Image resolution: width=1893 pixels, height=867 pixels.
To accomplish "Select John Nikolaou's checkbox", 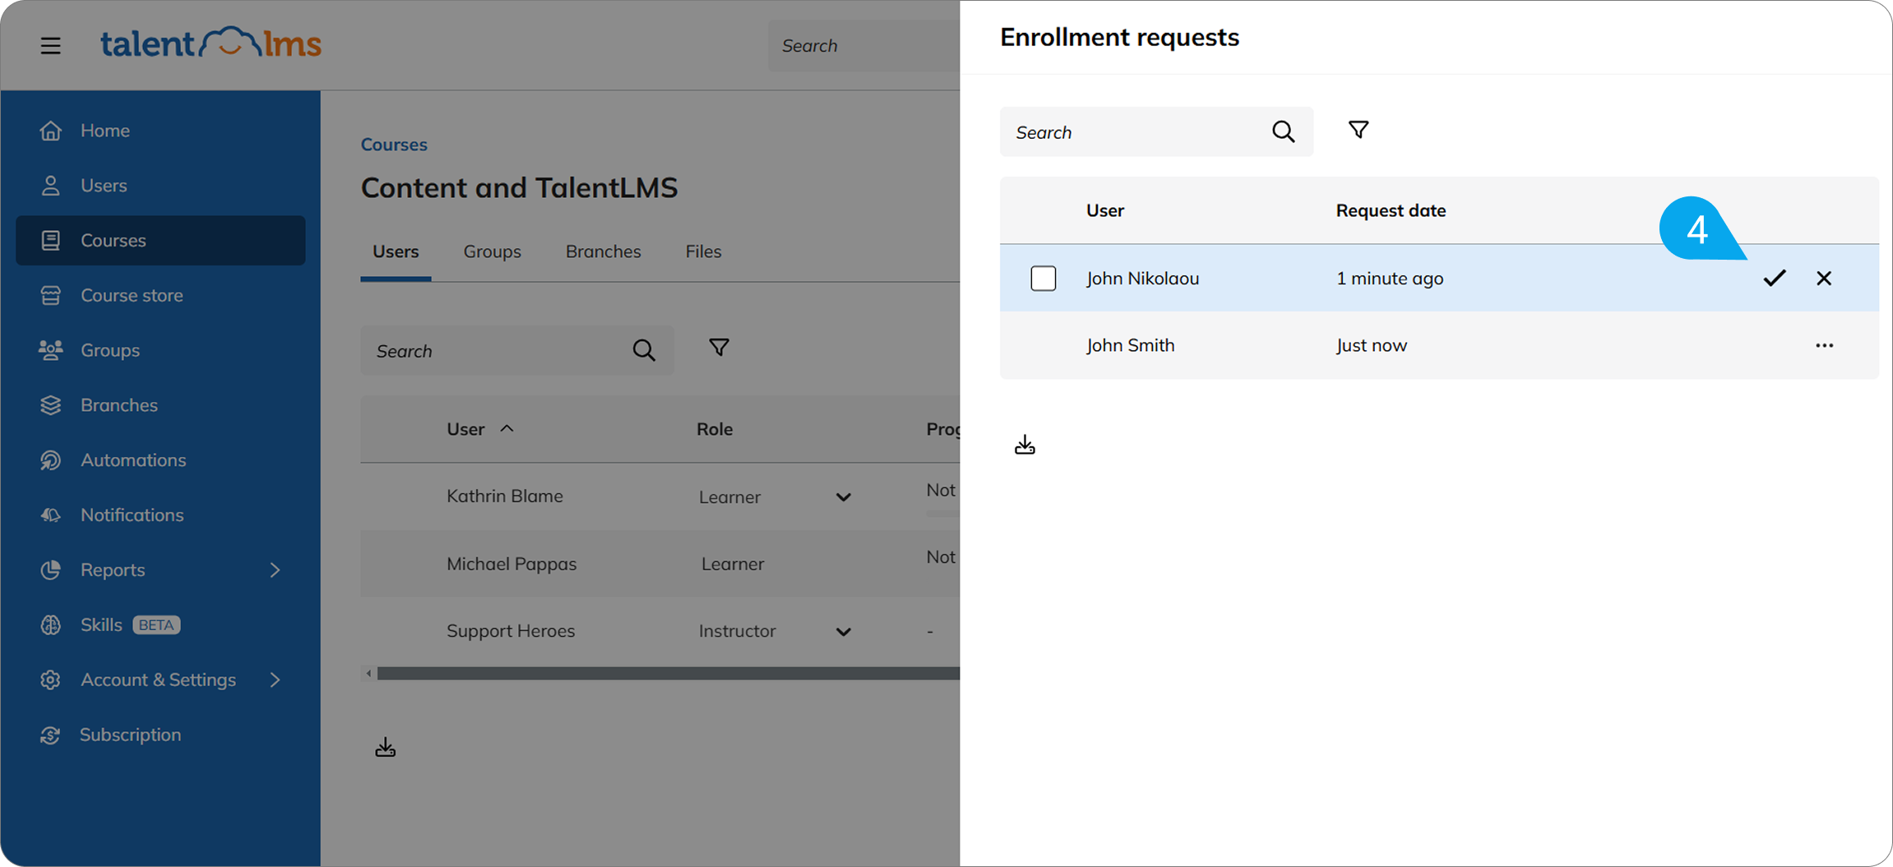I will (1044, 278).
